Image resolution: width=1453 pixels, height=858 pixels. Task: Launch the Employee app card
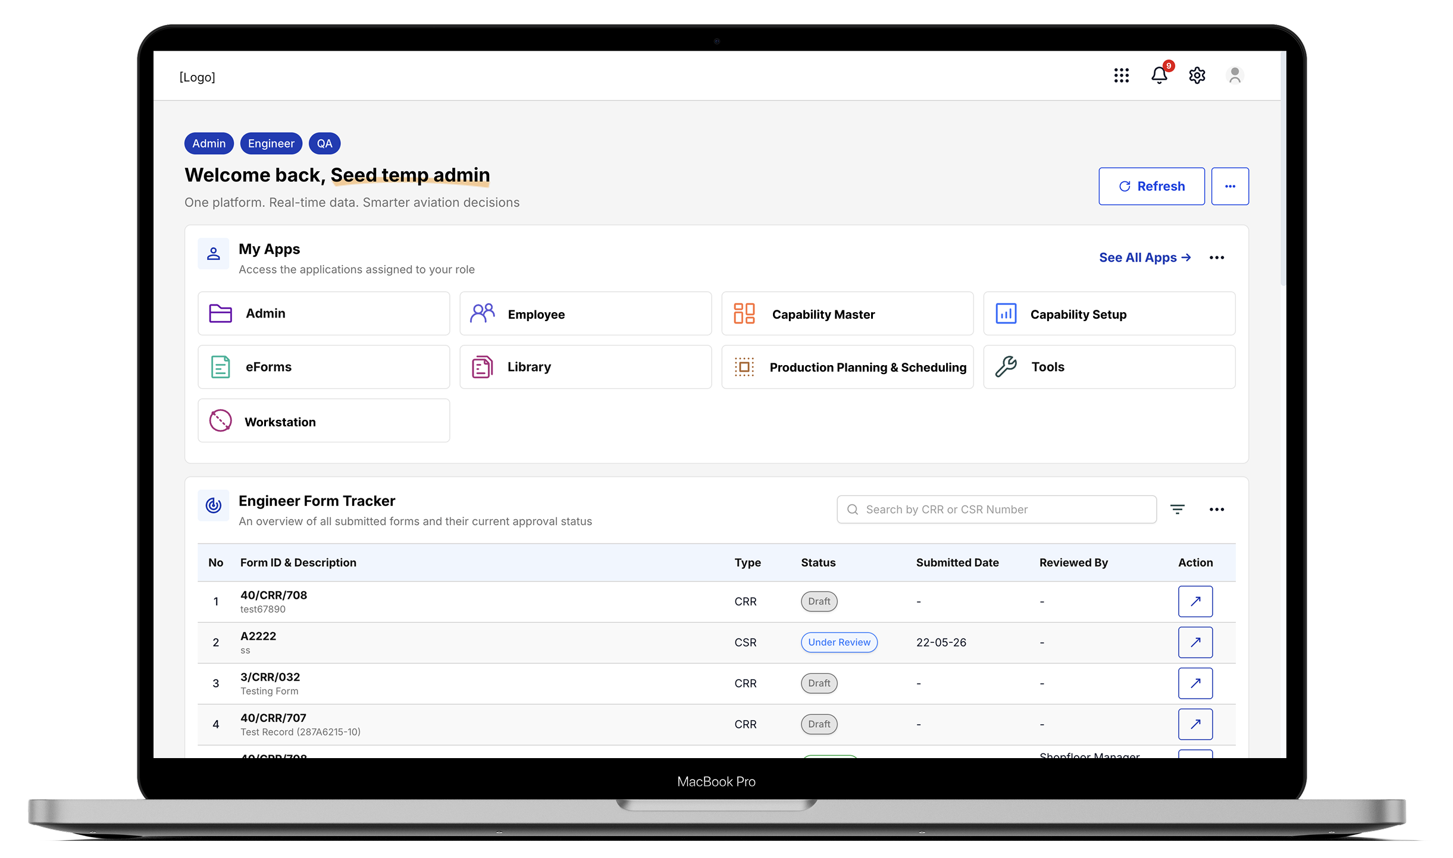pos(585,313)
